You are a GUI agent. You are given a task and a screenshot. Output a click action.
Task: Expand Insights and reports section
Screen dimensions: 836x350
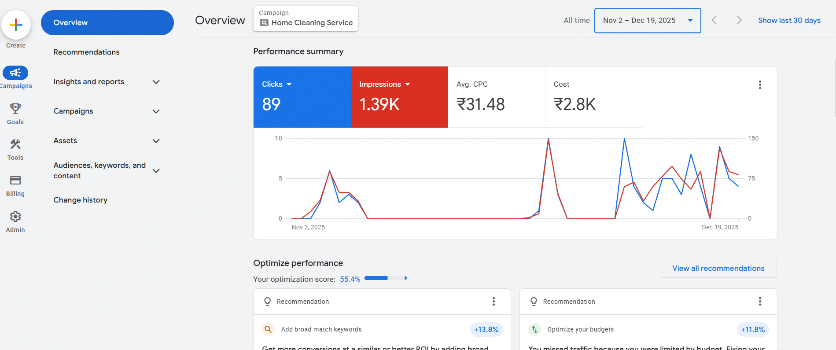tap(156, 82)
